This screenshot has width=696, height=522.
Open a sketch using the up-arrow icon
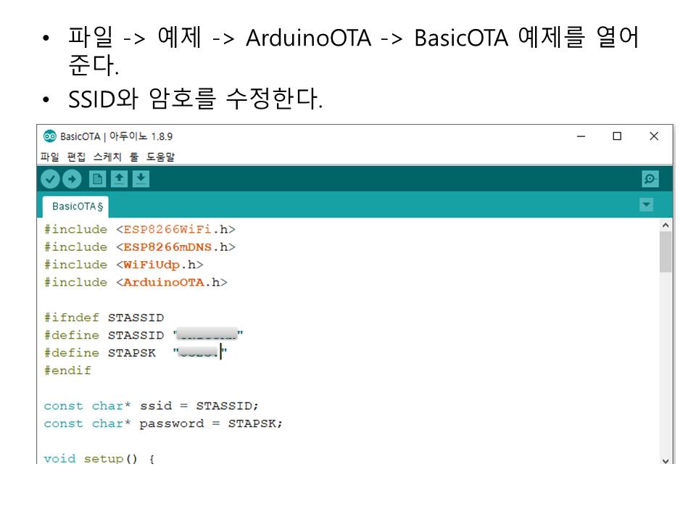(119, 179)
